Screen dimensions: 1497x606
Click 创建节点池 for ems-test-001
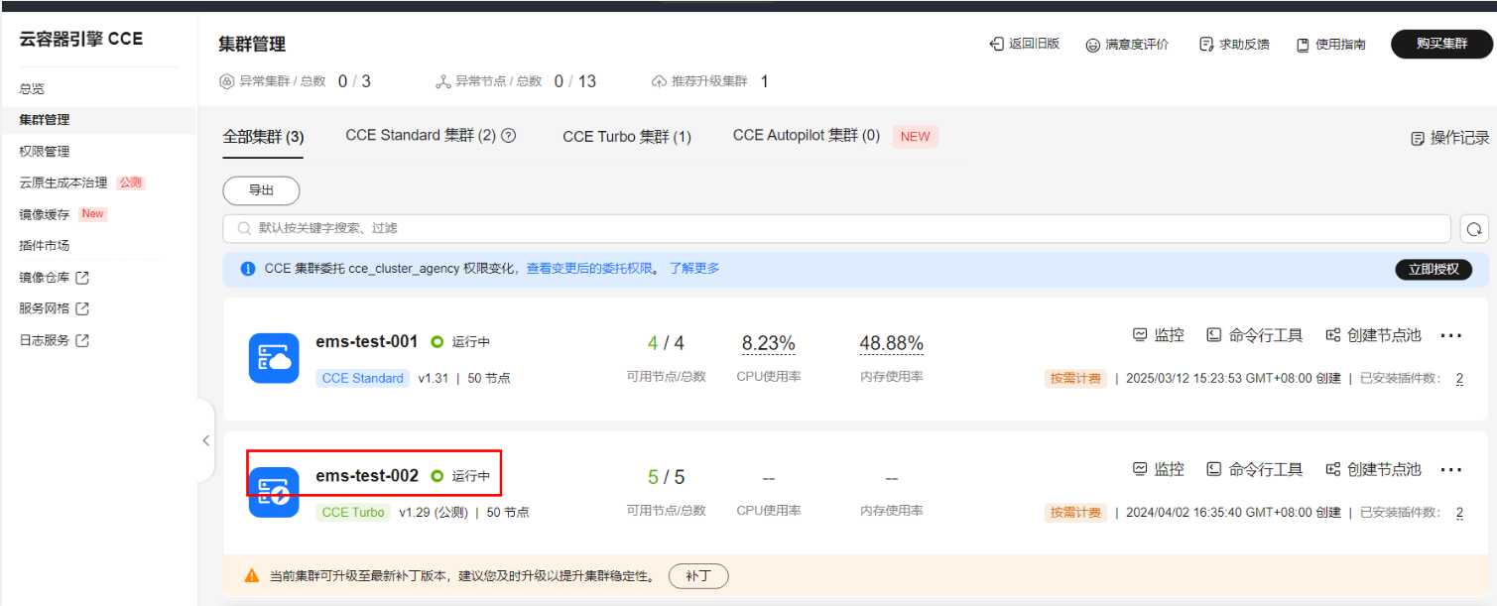[x=1374, y=335]
